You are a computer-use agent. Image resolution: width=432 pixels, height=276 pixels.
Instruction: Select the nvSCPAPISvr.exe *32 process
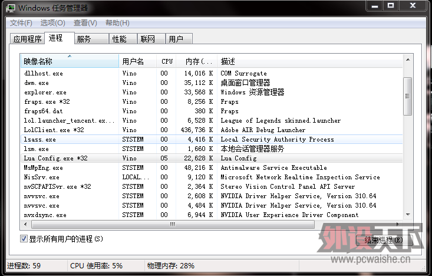(212, 187)
